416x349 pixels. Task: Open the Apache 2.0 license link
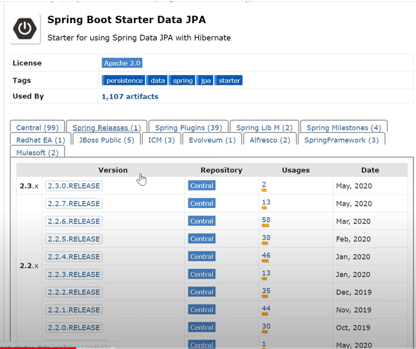tap(122, 63)
